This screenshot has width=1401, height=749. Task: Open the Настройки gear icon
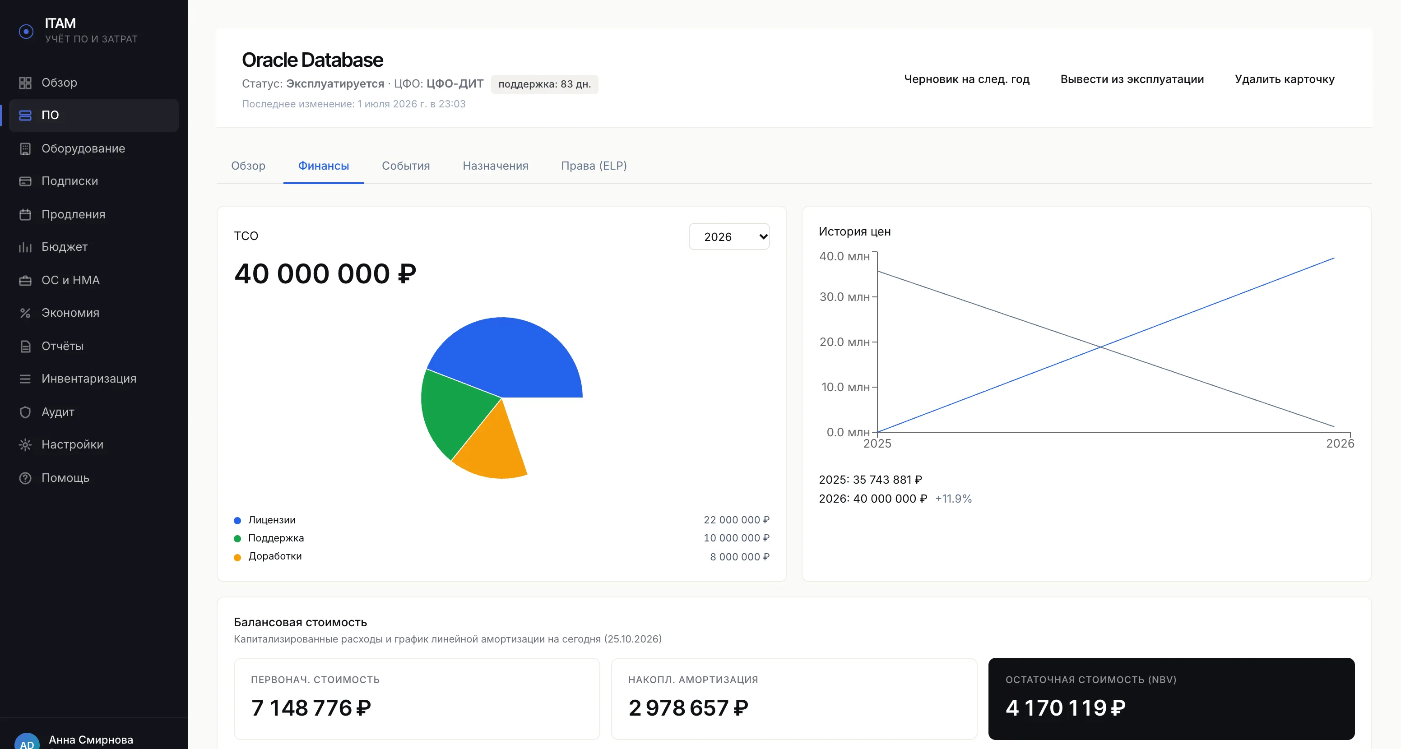click(25, 444)
